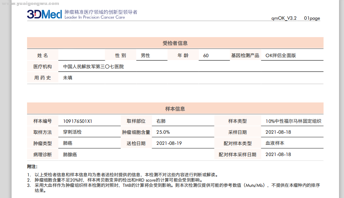The image size is (344, 198).
Task: Click the Chinese slogan '肿瘤精准医疗领域的创新型领导者'
Action: pos(101,12)
